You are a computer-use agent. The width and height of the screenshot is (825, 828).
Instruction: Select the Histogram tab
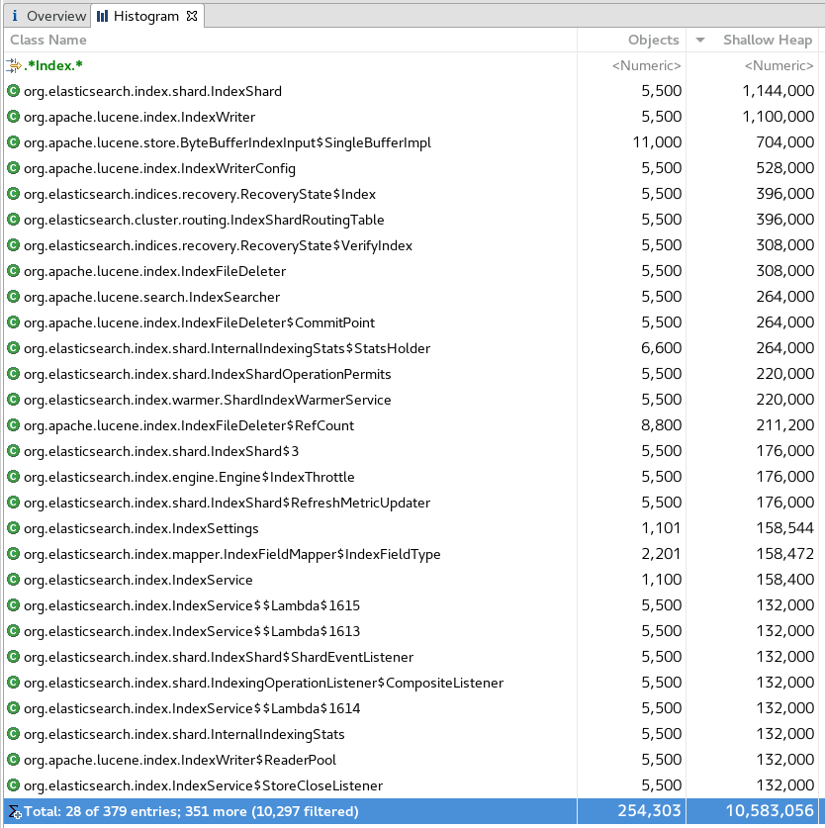click(146, 17)
